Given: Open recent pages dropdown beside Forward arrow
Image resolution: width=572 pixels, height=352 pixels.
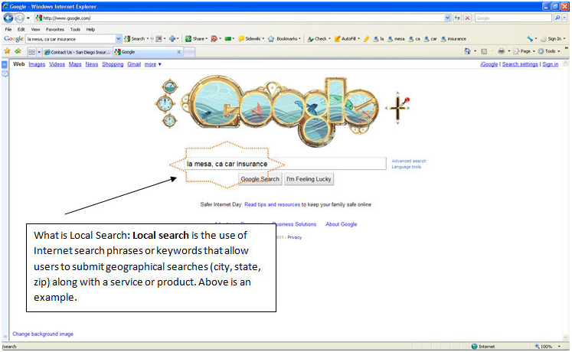Looking at the screenshot, I should pyautogui.click(x=28, y=18).
